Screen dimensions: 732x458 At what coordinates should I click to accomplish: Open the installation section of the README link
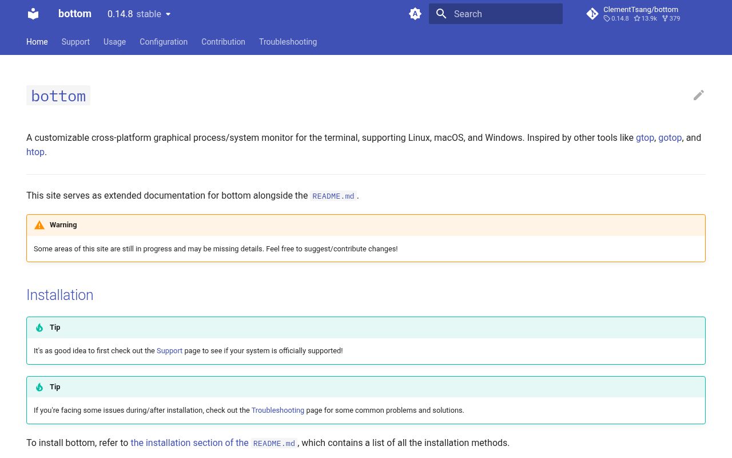pyautogui.click(x=214, y=443)
